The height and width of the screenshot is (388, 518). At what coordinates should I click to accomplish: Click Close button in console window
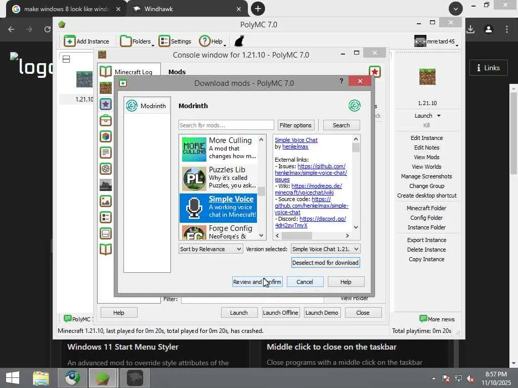[363, 313]
